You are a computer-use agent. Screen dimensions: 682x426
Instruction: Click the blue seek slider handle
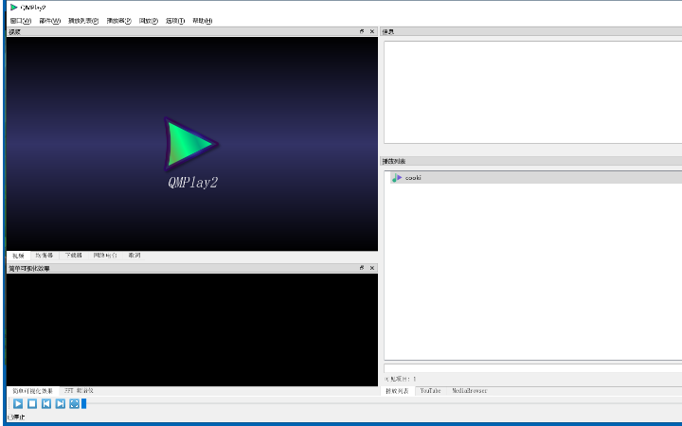click(84, 404)
